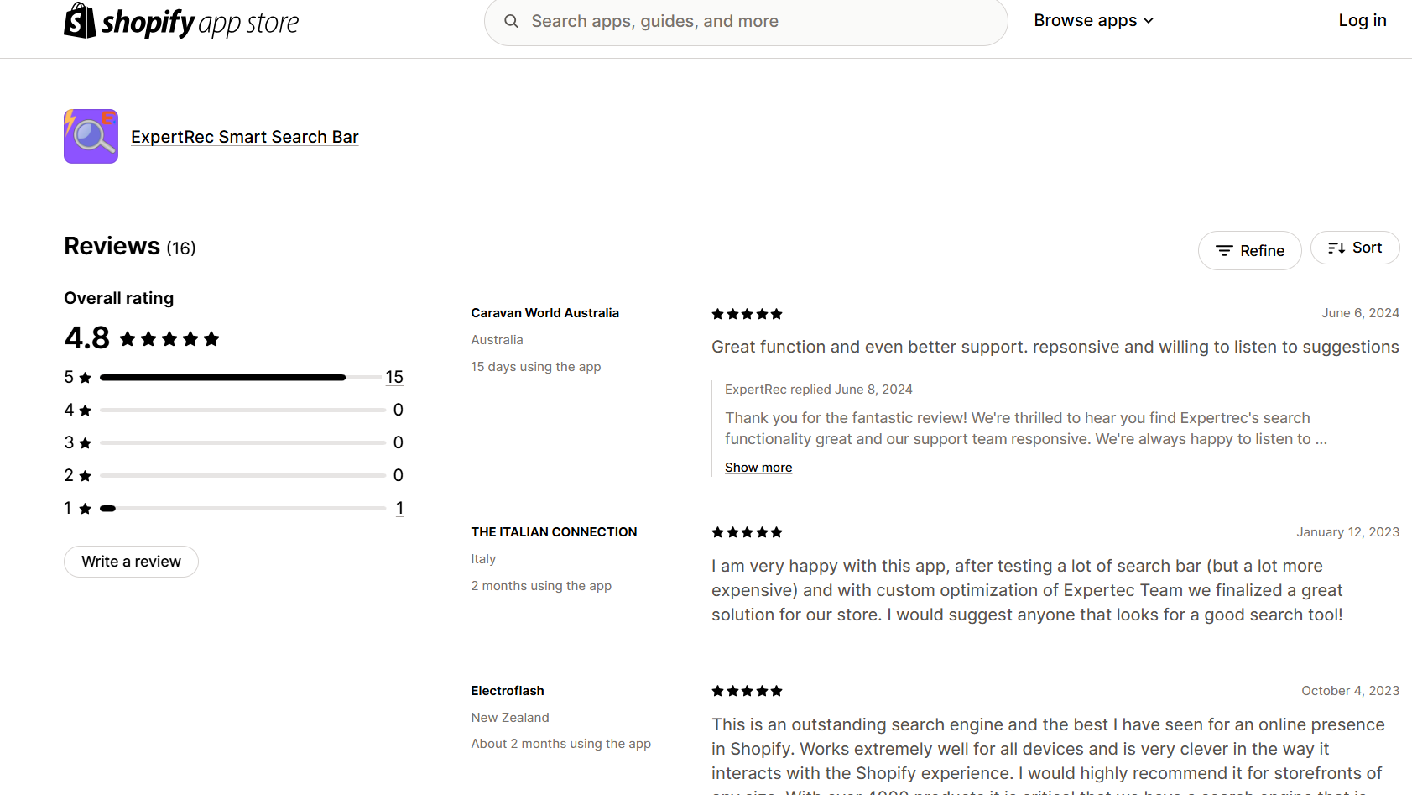The width and height of the screenshot is (1412, 795).
Task: Click Caravan World Australia's five-star rating
Action: pos(747,314)
